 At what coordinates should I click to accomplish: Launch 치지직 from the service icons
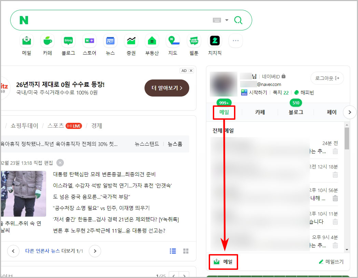(215, 40)
